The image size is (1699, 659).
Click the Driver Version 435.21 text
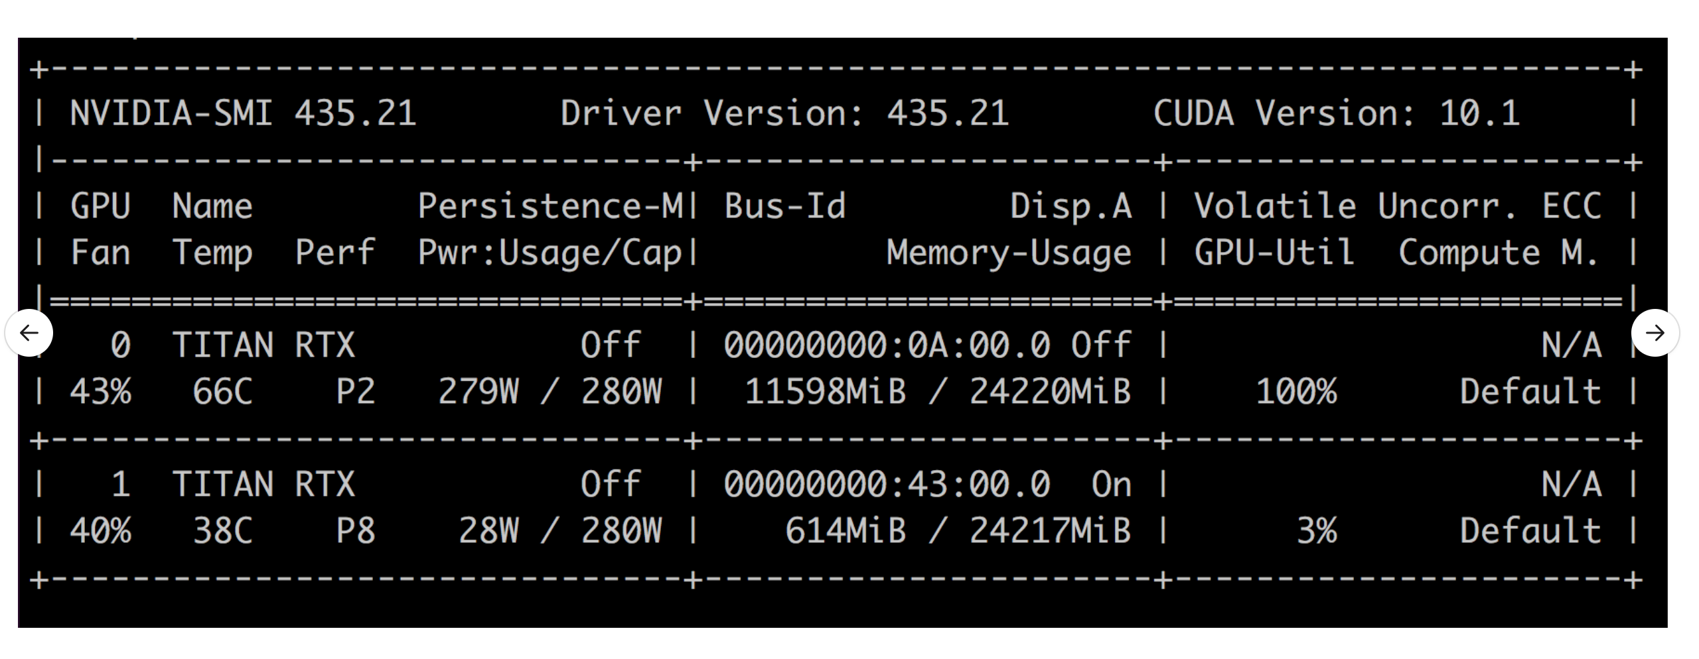pyautogui.click(x=784, y=113)
